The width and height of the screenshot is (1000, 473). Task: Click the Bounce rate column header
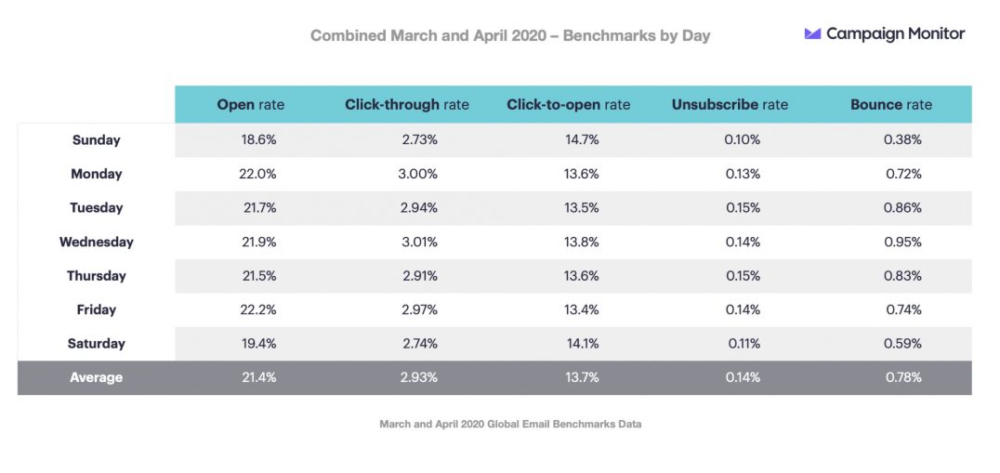(890, 105)
